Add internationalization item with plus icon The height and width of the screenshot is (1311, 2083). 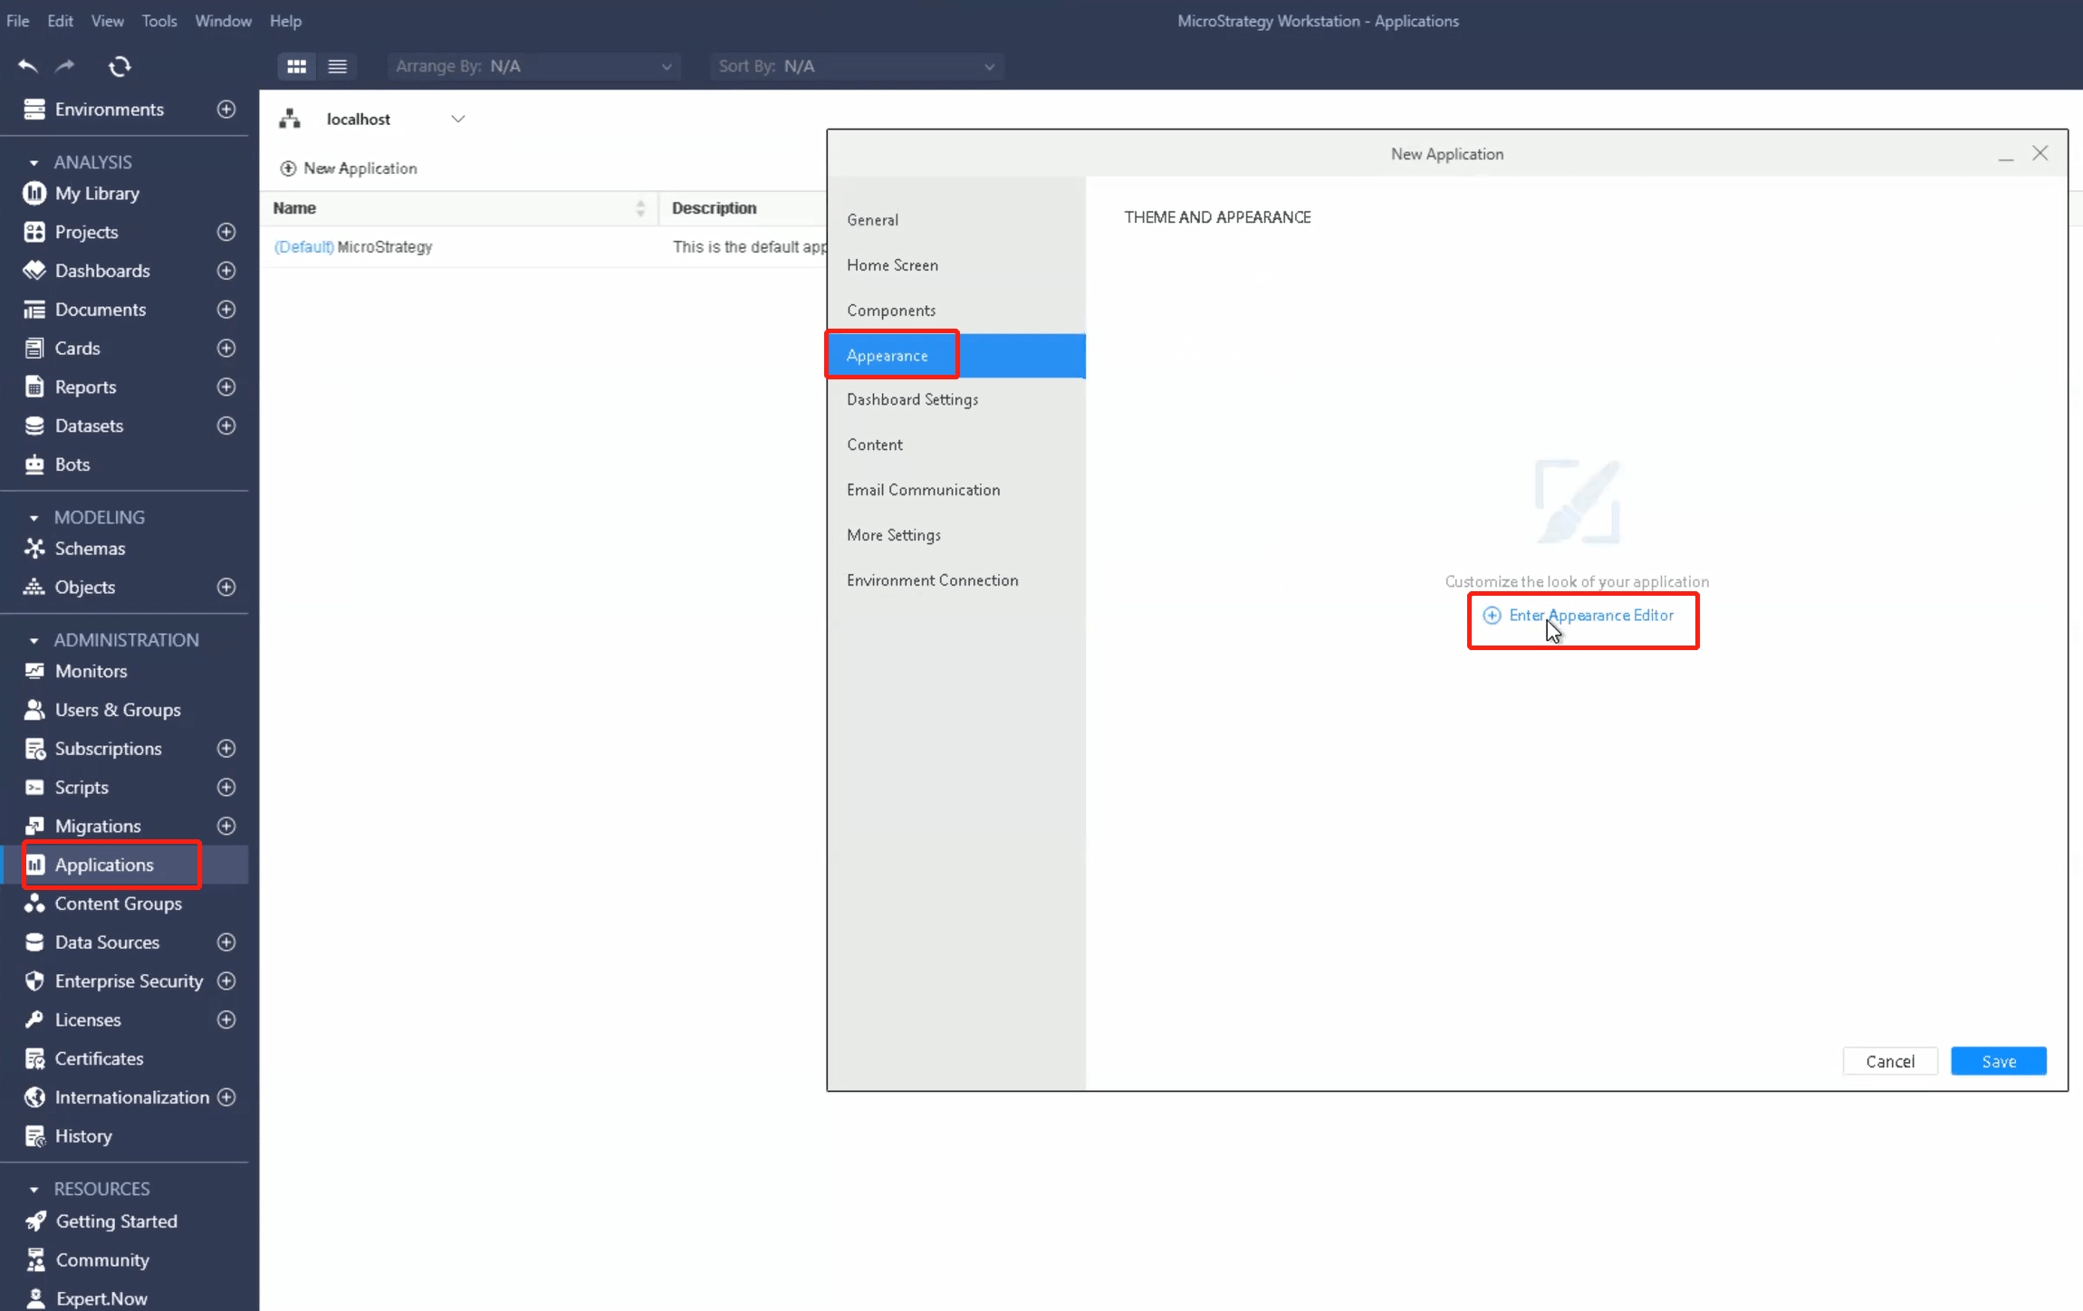226,1097
